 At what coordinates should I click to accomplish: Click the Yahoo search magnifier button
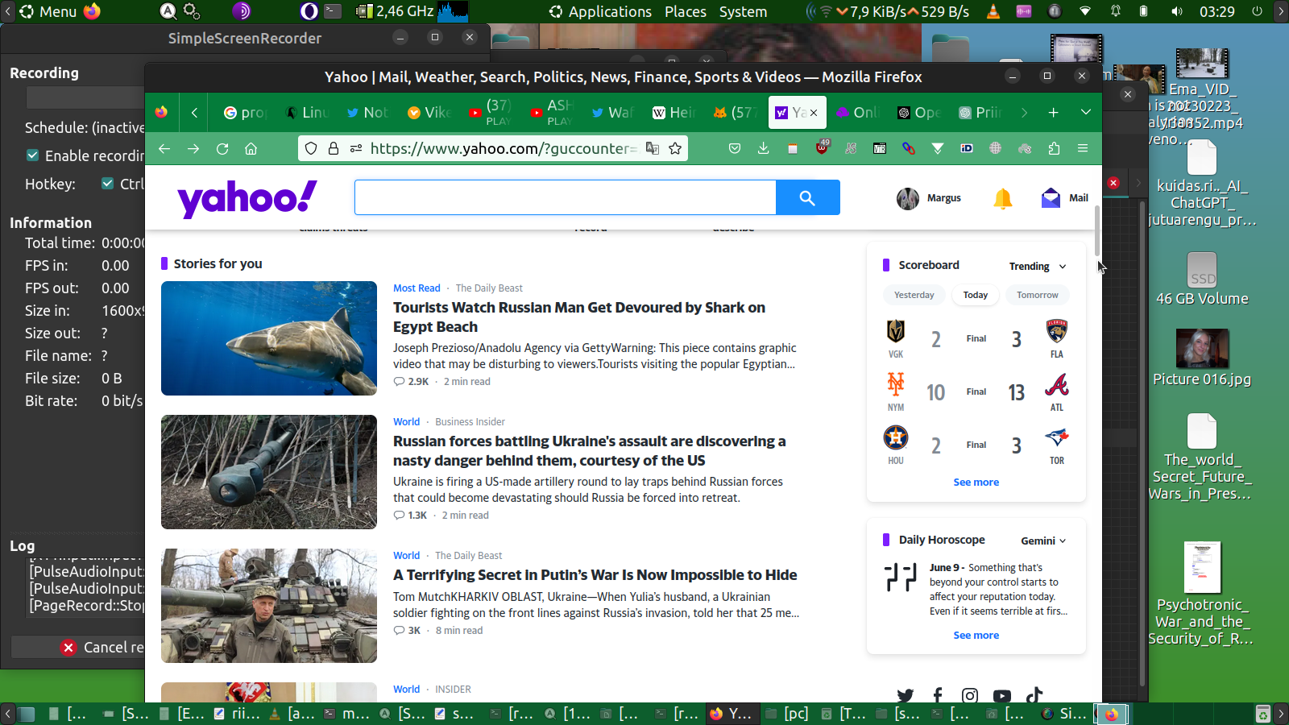pyautogui.click(x=807, y=197)
